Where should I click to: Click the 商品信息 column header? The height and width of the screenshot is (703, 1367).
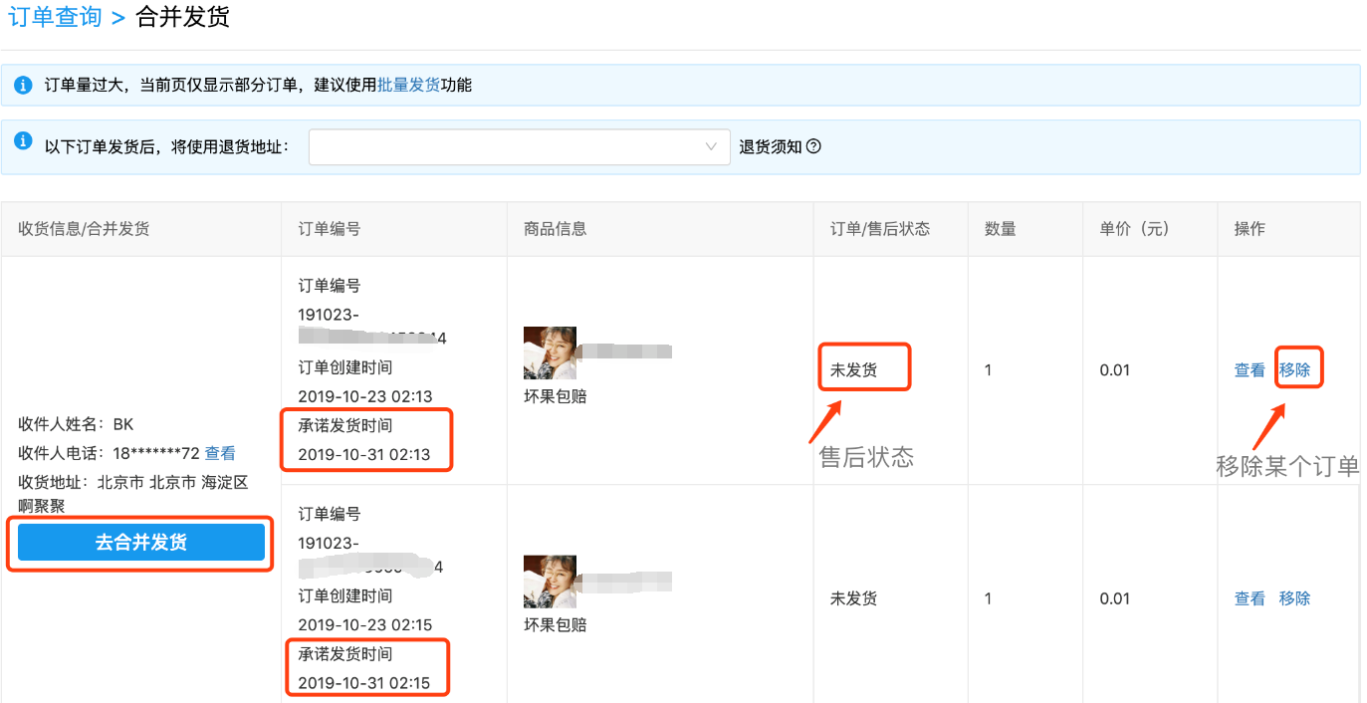(555, 229)
